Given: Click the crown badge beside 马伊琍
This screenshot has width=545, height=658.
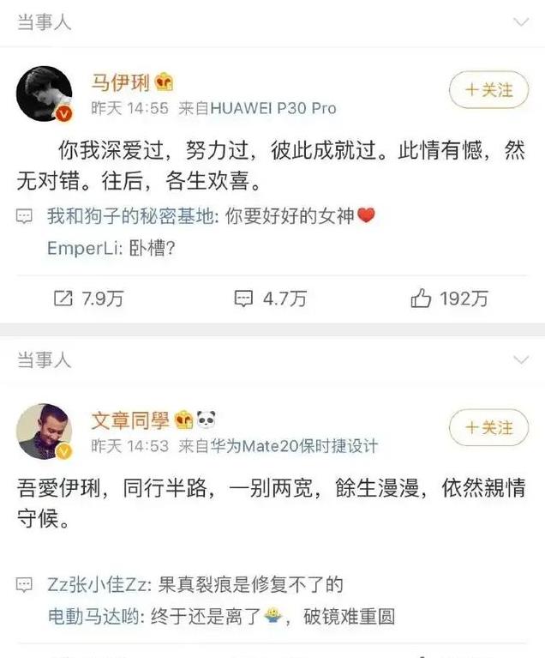Looking at the screenshot, I should click(x=164, y=82).
